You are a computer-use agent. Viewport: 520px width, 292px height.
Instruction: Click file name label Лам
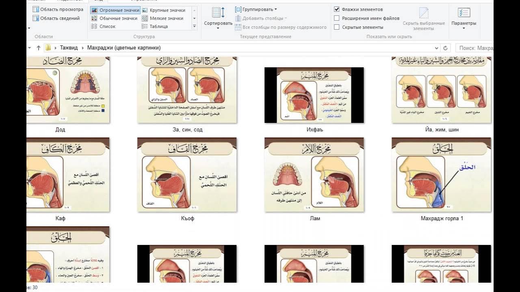(314, 218)
